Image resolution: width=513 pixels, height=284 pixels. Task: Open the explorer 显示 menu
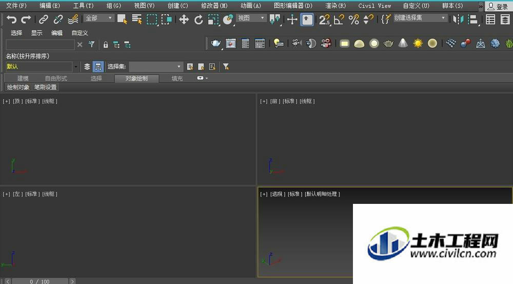pyautogui.click(x=36, y=33)
